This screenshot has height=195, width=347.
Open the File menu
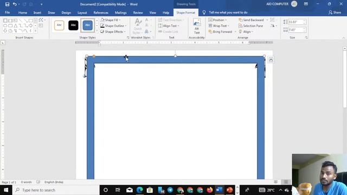click(x=7, y=12)
